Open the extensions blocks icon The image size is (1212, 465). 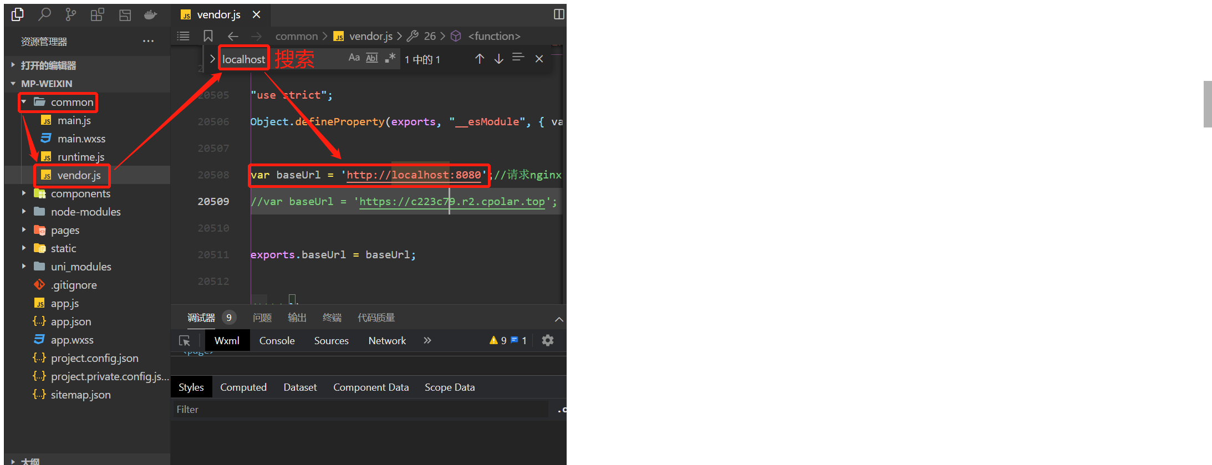(97, 15)
